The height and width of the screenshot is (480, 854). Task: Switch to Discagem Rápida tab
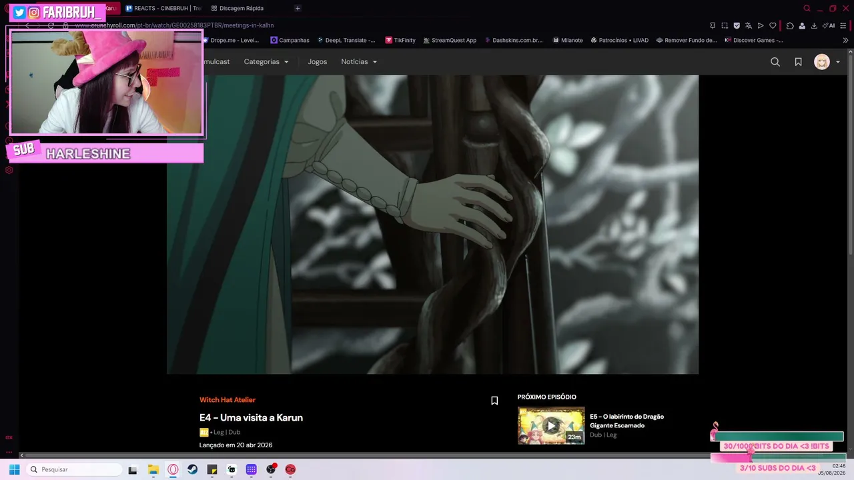coord(237,8)
